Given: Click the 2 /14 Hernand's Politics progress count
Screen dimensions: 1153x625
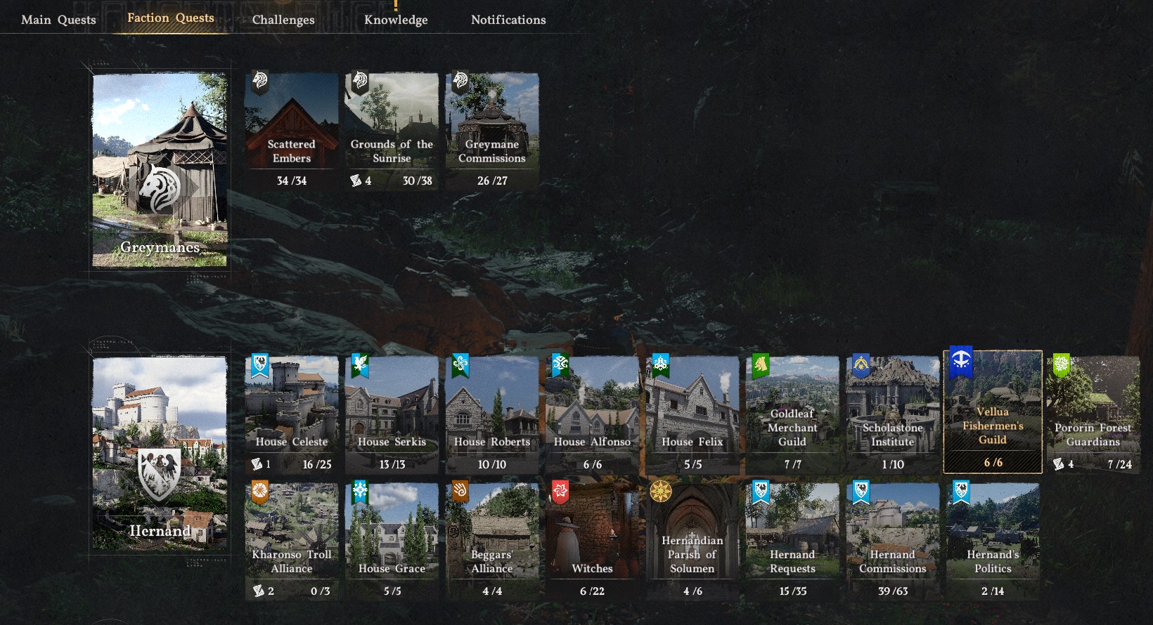Looking at the screenshot, I should [993, 591].
